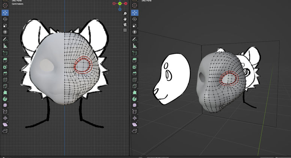291x158 pixels.
Task: Choose the Annotate pencil tool in left toolbar
Action: pyautogui.click(x=5, y=39)
